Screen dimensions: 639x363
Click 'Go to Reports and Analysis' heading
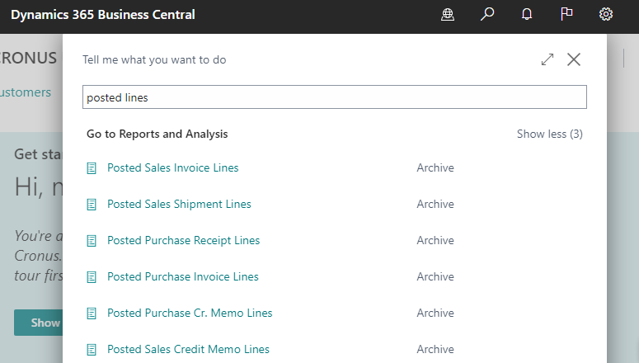[157, 134]
